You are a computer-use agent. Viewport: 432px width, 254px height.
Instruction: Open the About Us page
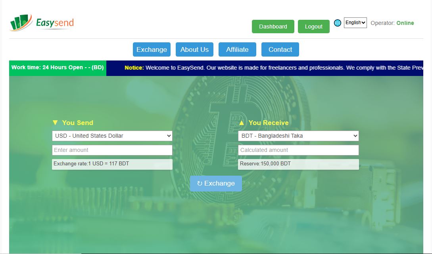[194, 49]
